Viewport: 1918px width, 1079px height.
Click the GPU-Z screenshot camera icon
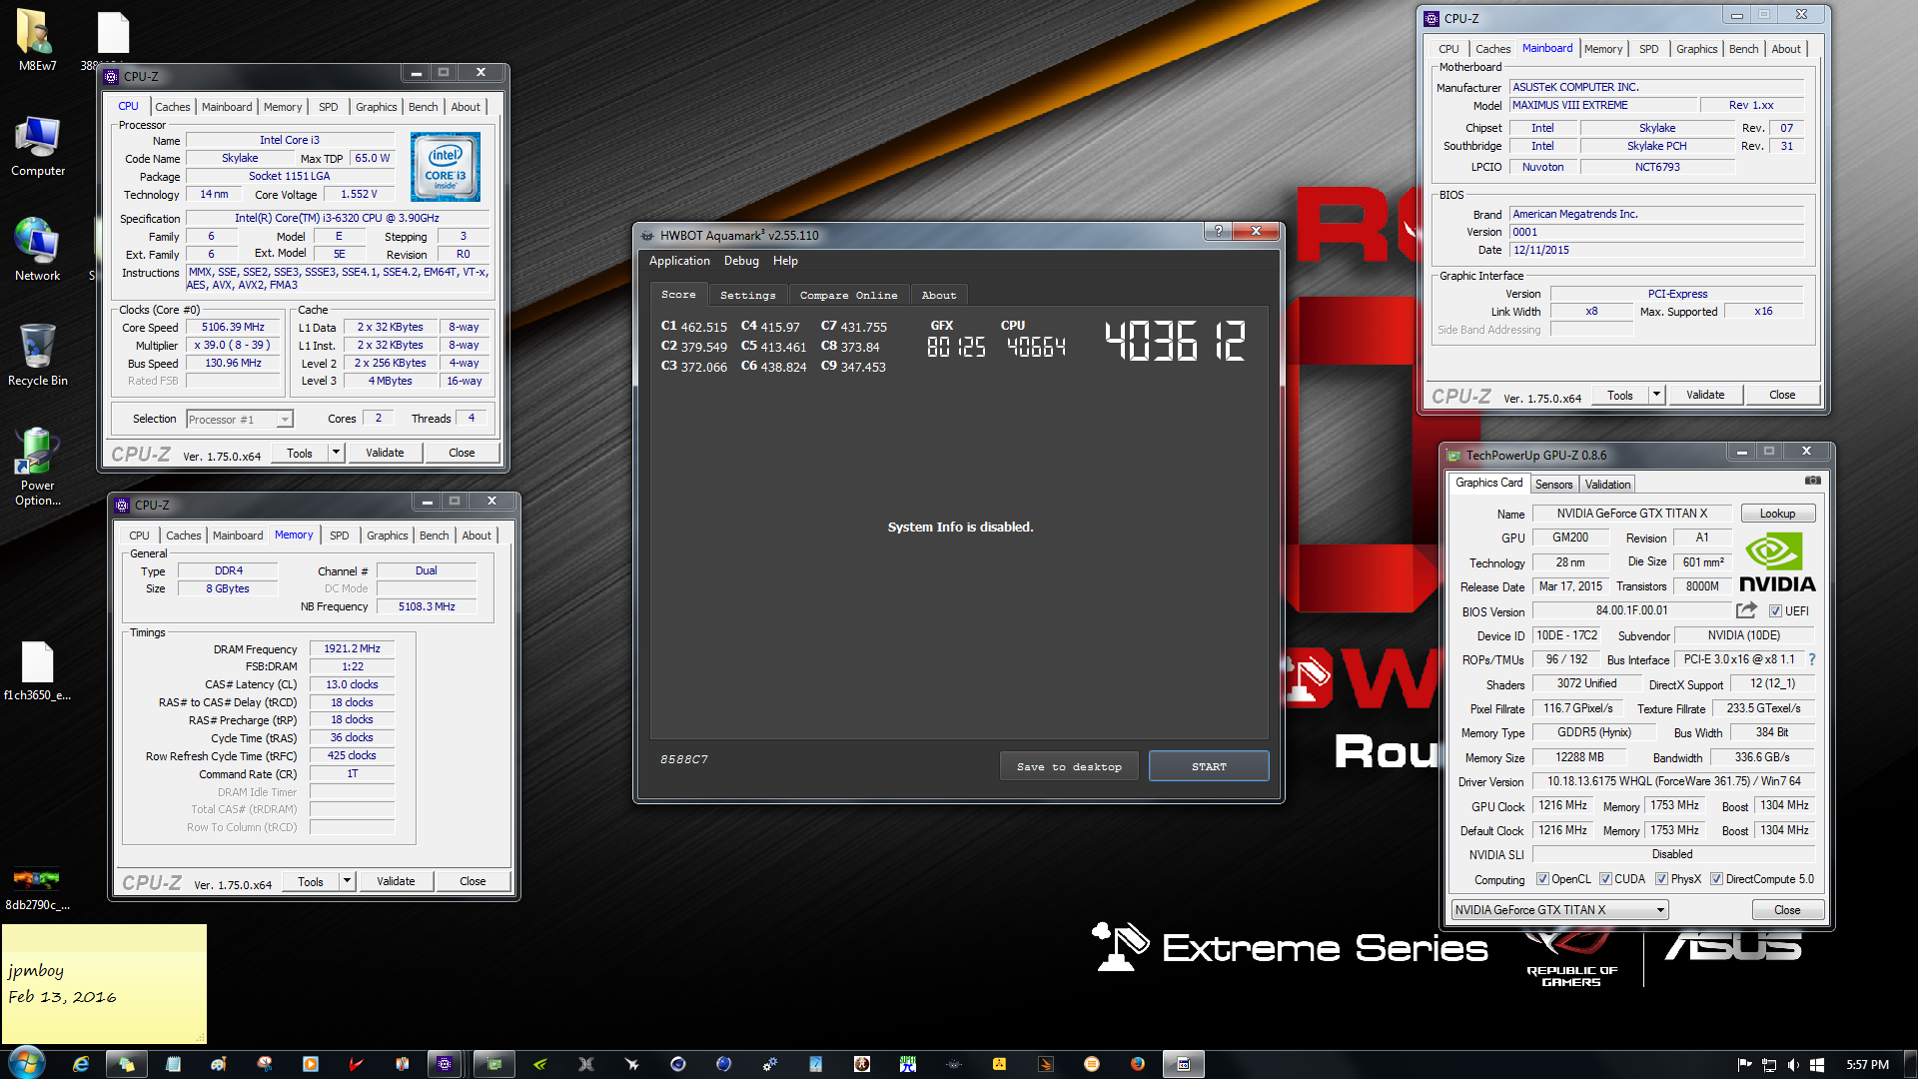coord(1812,481)
